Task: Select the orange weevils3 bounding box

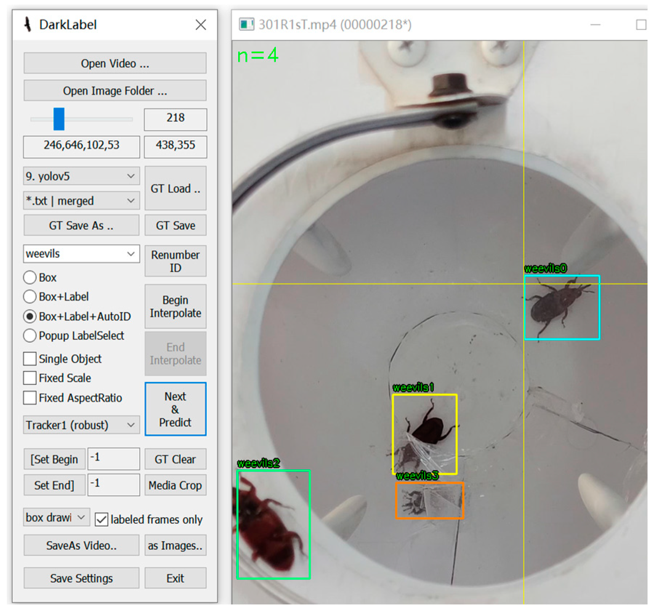Action: [429, 500]
